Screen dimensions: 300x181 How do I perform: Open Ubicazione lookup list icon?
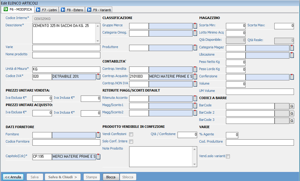click(x=292, y=55)
